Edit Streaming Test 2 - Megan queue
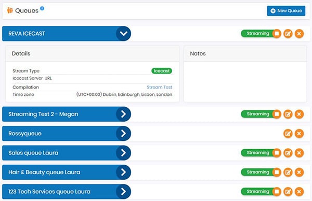This screenshot has height=201, width=312. 288,114
